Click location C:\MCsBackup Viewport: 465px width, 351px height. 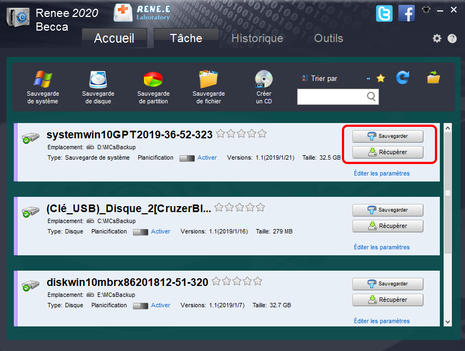[x=116, y=221]
